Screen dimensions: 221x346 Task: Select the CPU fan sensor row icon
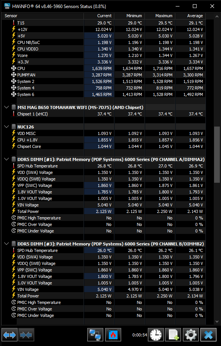click(x=14, y=68)
